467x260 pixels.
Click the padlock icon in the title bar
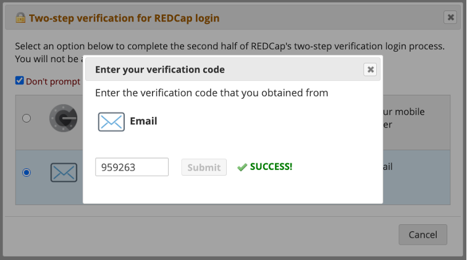(x=19, y=18)
